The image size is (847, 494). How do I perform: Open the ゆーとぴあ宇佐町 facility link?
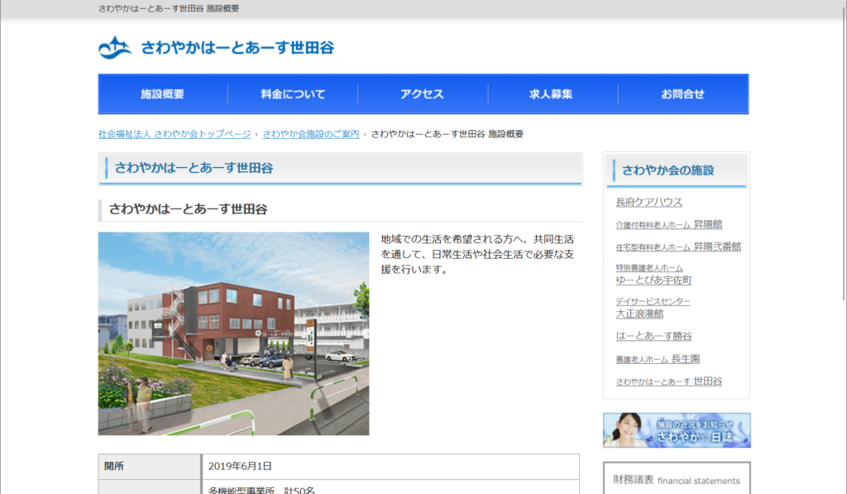pyautogui.click(x=653, y=275)
